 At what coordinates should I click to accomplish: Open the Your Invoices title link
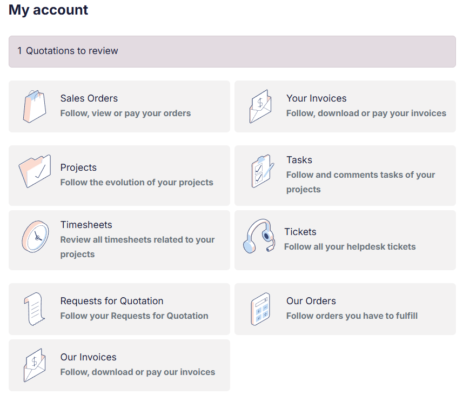(x=317, y=98)
